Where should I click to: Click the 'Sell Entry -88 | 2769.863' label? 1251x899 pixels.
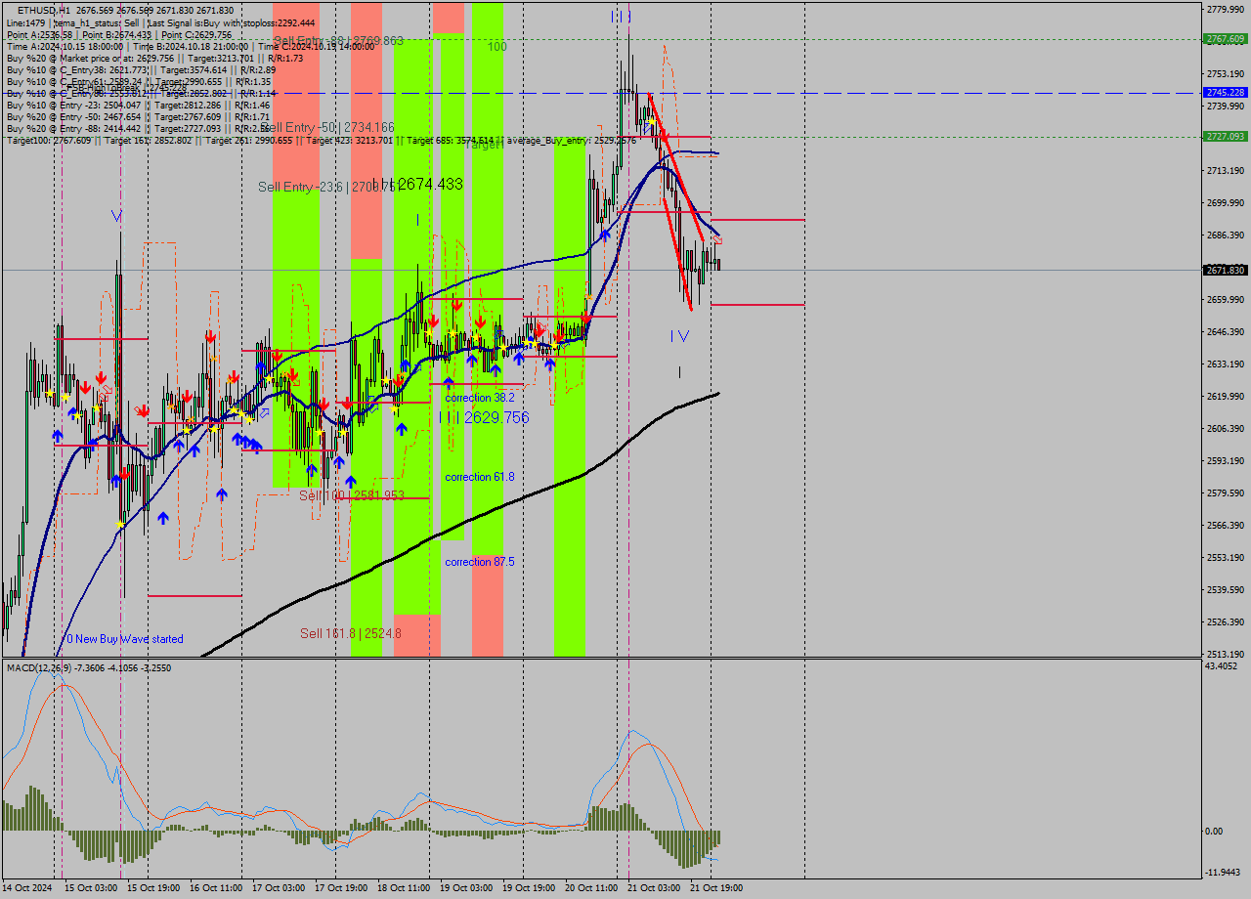[338, 41]
